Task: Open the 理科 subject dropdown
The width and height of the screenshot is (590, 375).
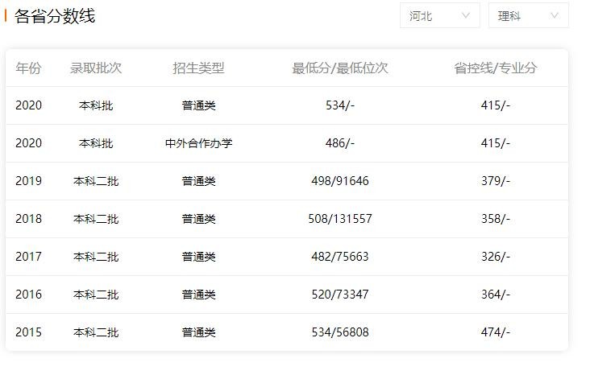Action: (x=528, y=16)
